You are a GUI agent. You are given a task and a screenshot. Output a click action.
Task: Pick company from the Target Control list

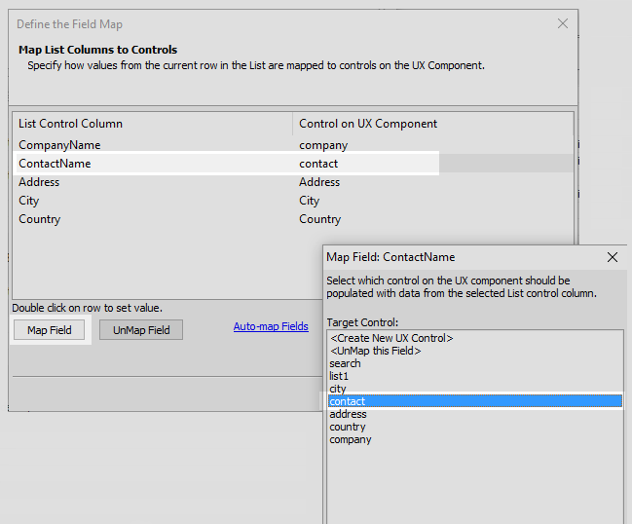(475, 440)
